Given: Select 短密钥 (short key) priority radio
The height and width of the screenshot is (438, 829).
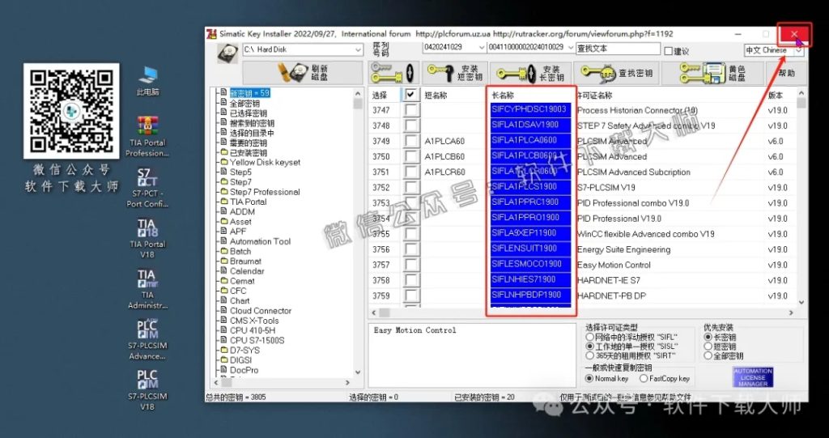Looking at the screenshot, I should tap(708, 347).
